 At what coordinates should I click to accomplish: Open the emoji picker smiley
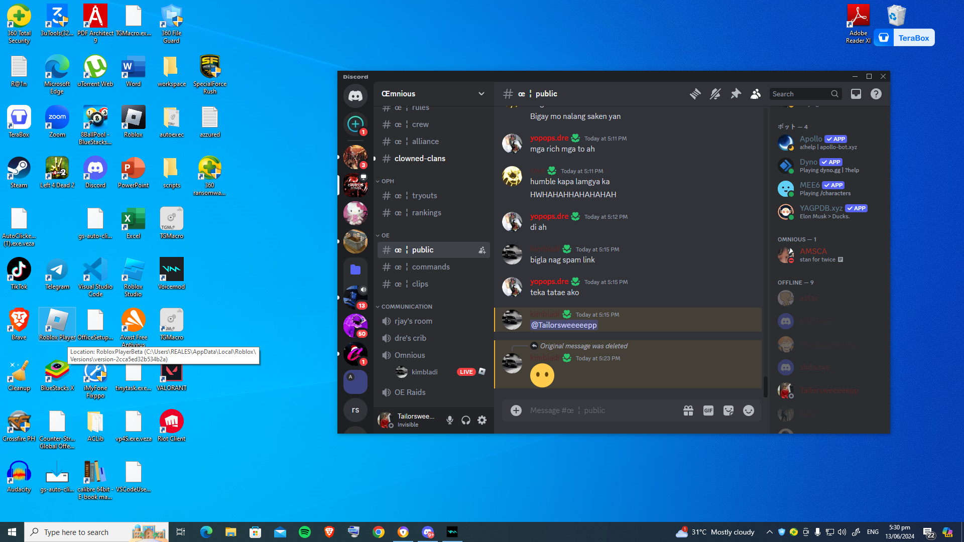(x=748, y=411)
